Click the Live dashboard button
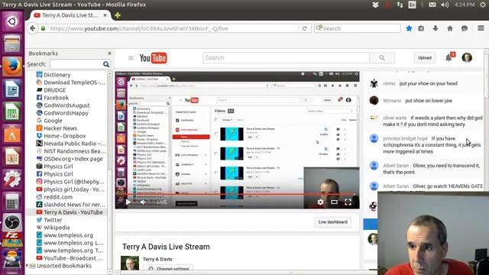 point(333,222)
